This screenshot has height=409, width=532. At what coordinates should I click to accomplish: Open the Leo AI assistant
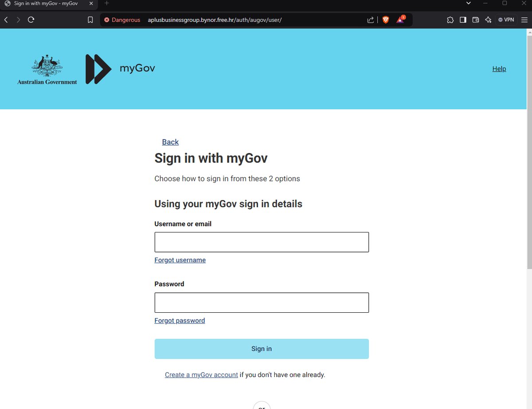coord(488,20)
